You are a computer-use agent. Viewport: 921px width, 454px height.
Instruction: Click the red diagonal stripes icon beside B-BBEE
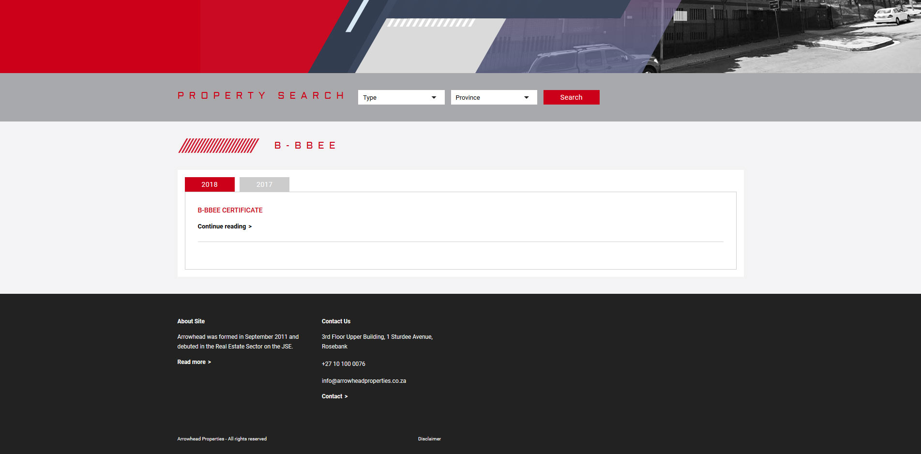pos(219,146)
